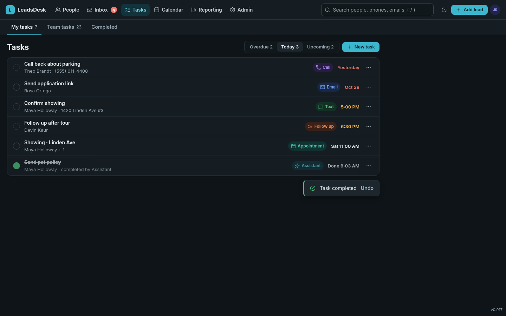
Task: Click the Add lead button
Action: coord(469,10)
